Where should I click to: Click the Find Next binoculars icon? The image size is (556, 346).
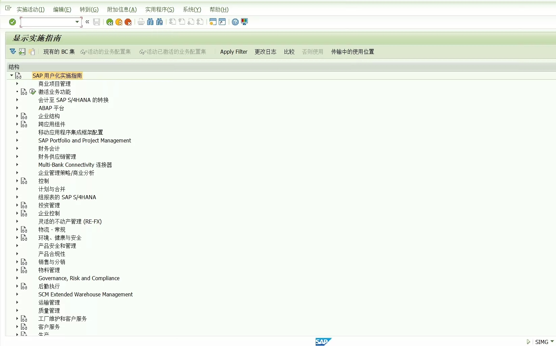(x=159, y=22)
